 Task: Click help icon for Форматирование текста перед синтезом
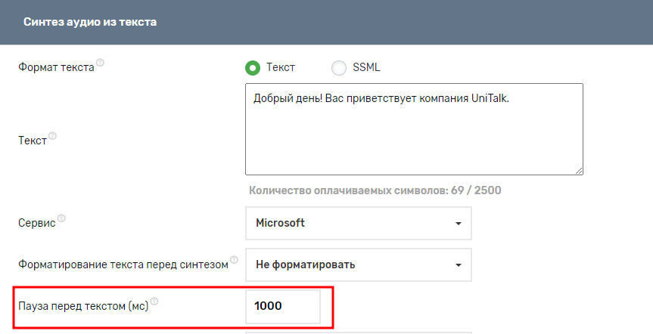[x=234, y=260]
